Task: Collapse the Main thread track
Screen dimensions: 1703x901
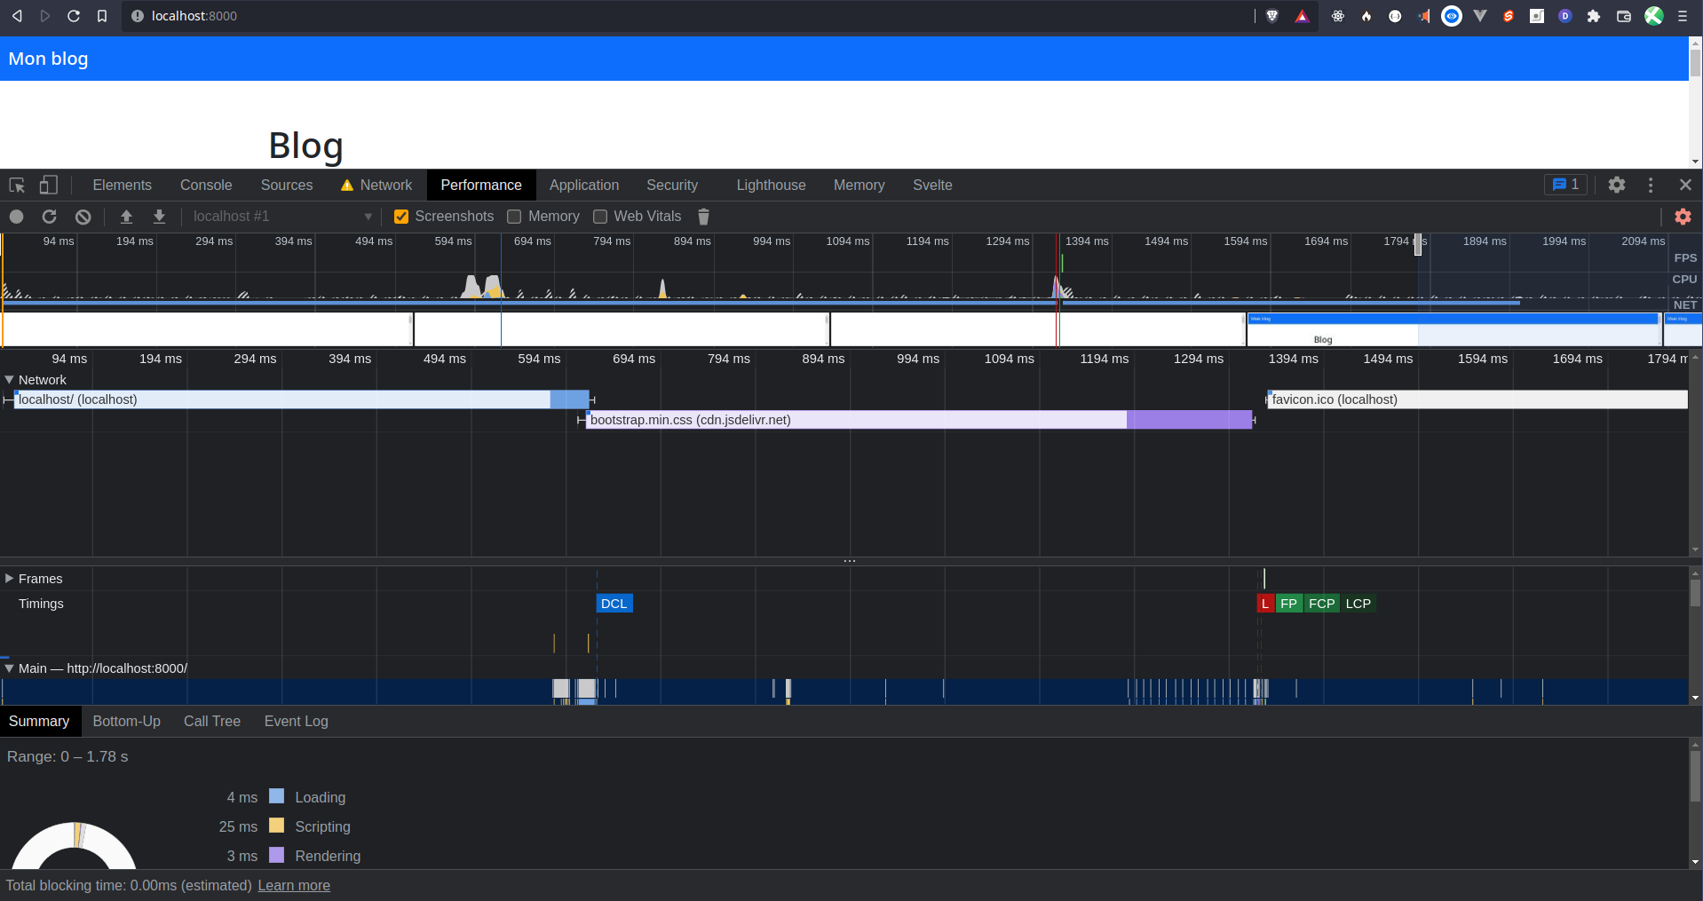Action: (x=10, y=668)
